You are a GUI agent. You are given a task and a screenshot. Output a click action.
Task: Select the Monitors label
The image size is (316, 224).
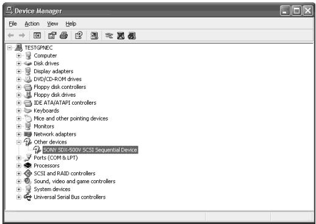coord(44,127)
